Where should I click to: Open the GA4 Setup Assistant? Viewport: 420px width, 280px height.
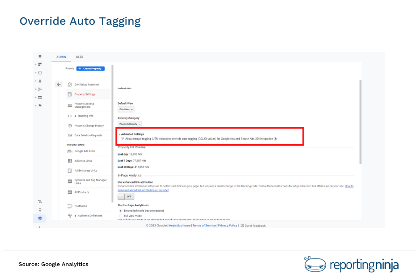[x=87, y=84]
